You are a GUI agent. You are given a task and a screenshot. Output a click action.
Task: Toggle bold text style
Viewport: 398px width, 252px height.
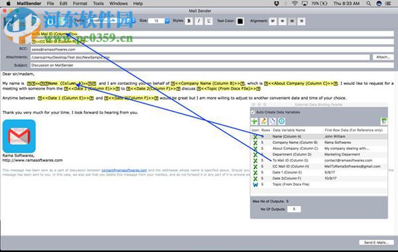coord(189,21)
